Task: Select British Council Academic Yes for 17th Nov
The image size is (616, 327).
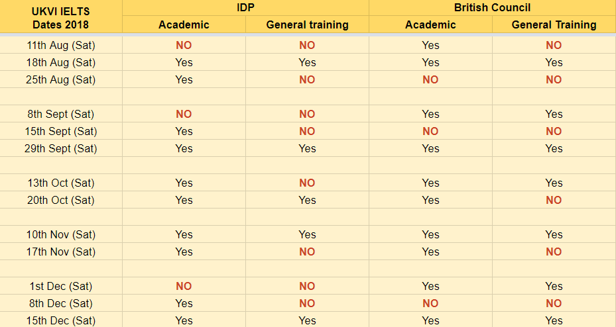Action: [430, 252]
